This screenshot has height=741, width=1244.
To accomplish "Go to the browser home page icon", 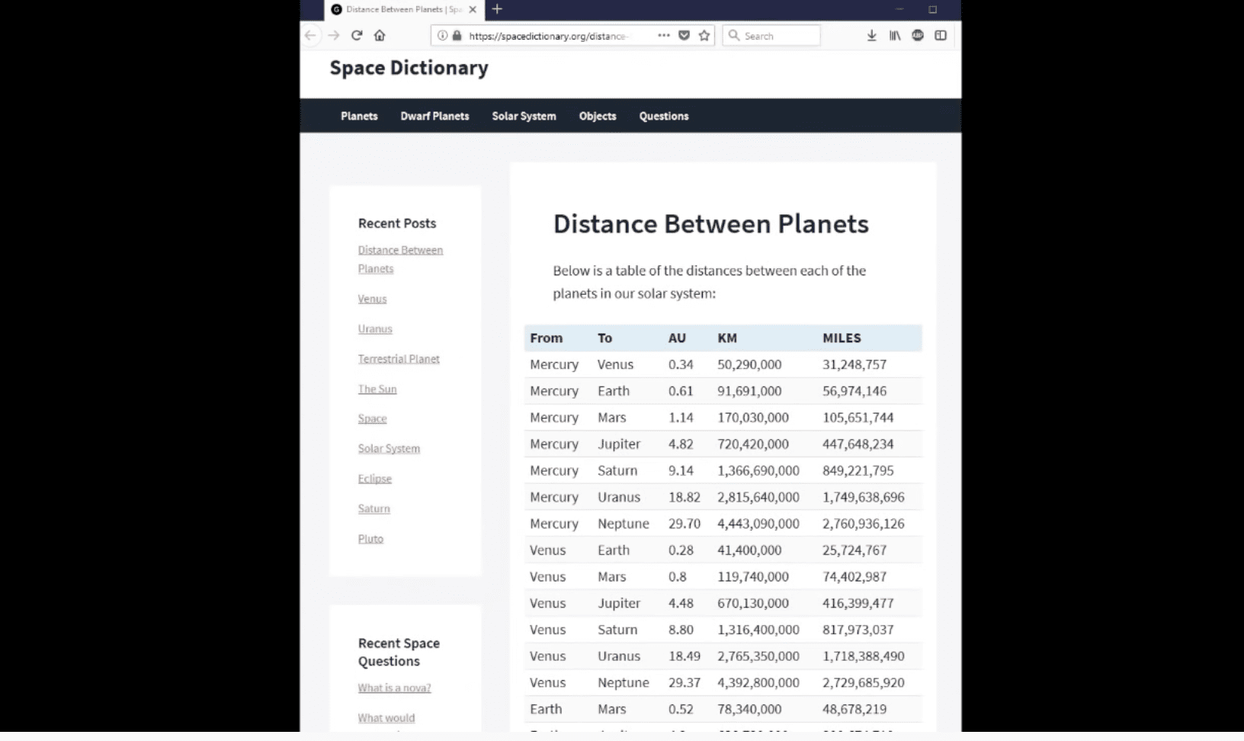I will (x=380, y=35).
